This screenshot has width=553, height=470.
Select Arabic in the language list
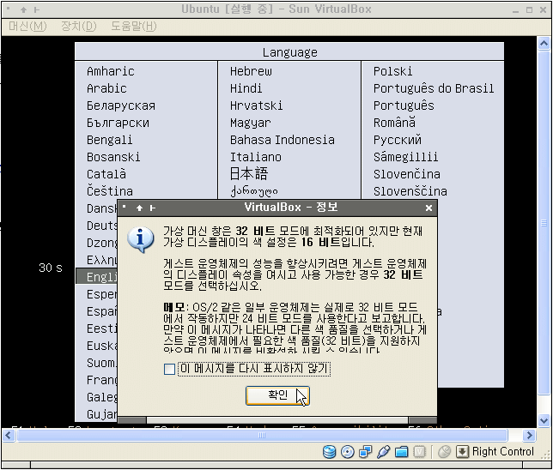coord(106,88)
